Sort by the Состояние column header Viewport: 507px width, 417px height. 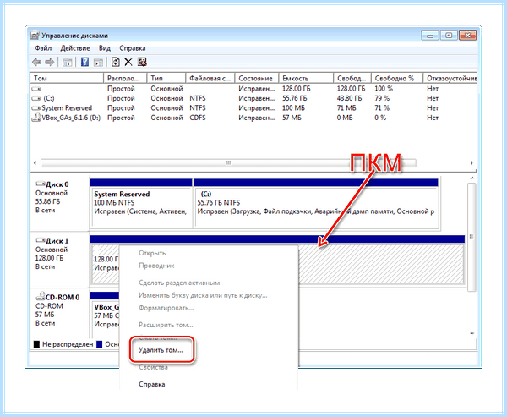pyautogui.click(x=257, y=78)
